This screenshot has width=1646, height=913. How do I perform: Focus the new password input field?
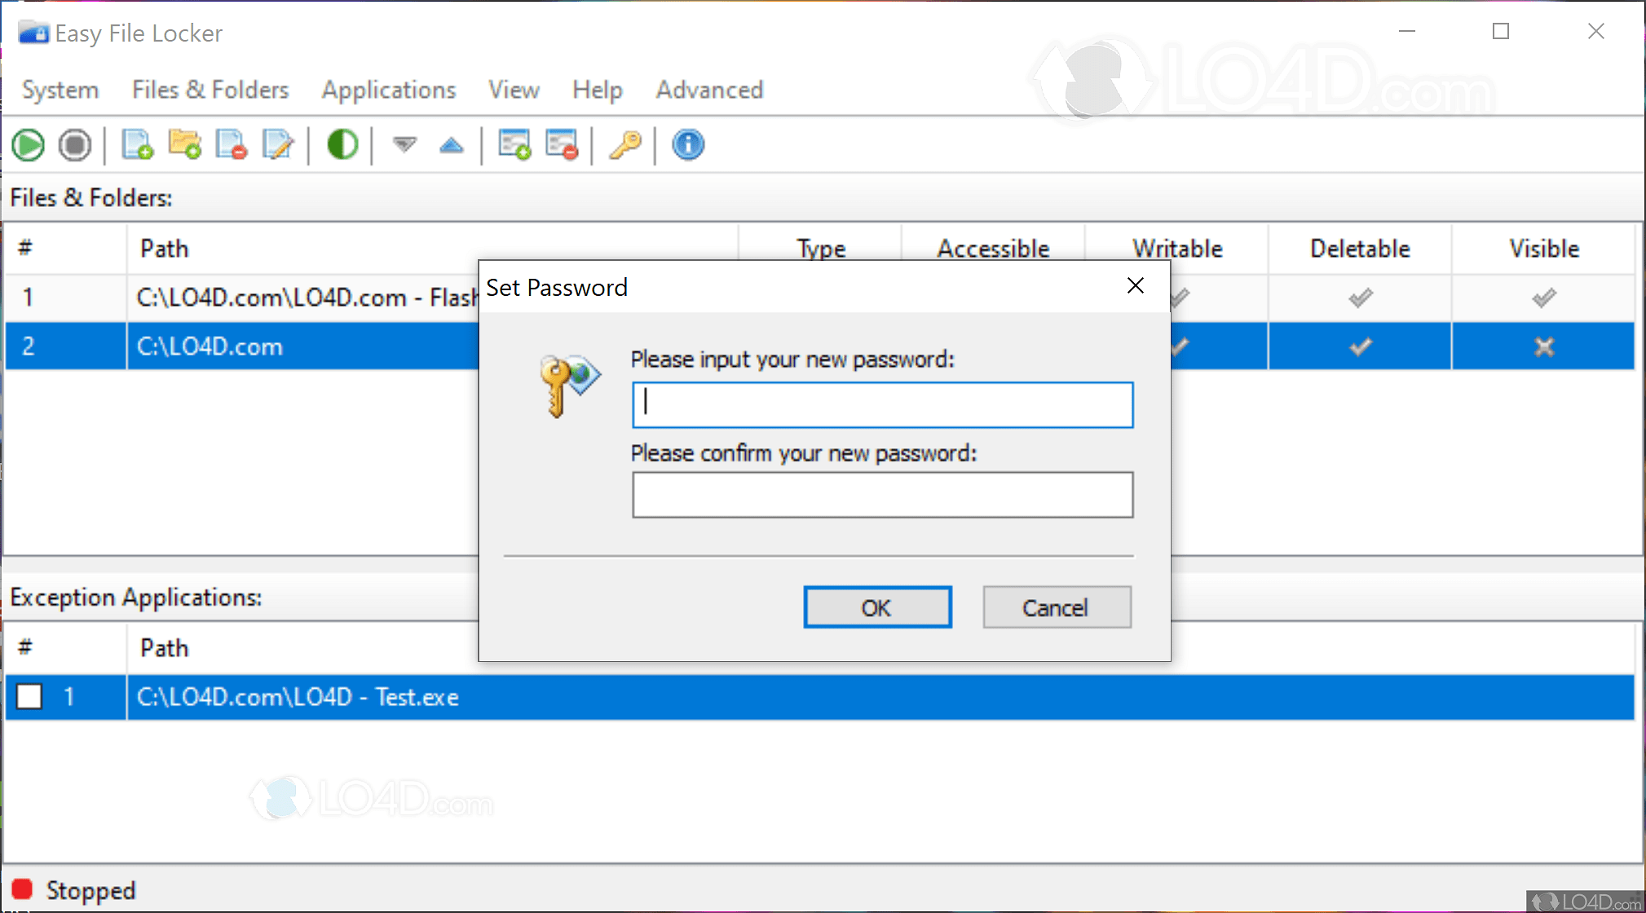[882, 404]
